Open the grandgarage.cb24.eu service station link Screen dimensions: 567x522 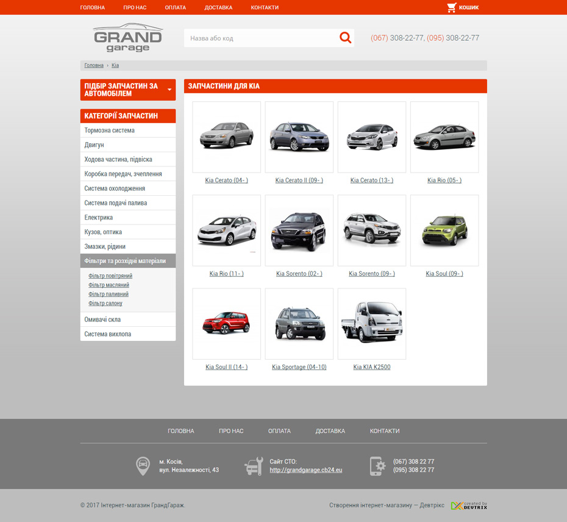(306, 470)
